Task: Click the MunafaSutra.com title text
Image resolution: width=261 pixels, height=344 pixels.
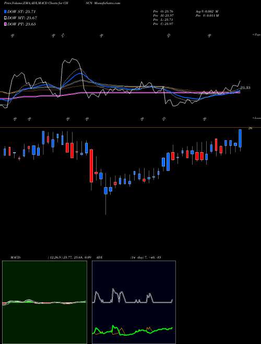Action: [x=107, y=3]
